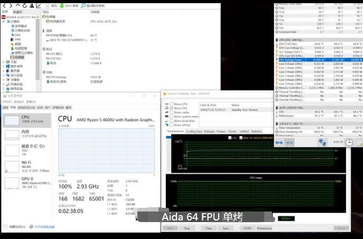
Task: Click AIDA64 up-level arrow icon
Action: (x=18, y=6)
